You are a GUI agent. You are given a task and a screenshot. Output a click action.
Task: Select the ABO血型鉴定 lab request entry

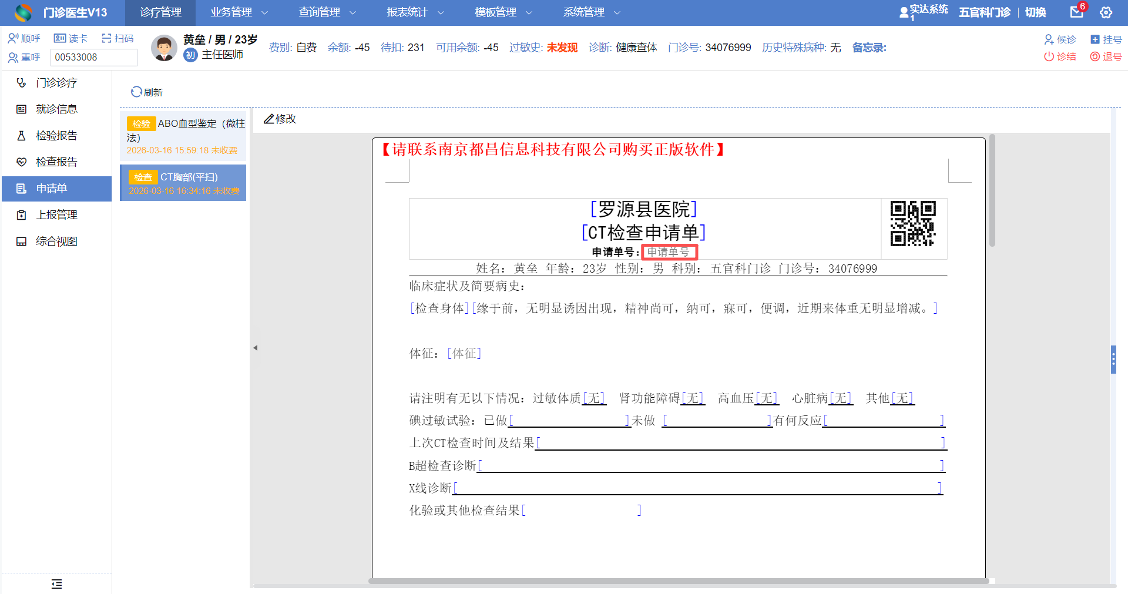pyautogui.click(x=183, y=136)
